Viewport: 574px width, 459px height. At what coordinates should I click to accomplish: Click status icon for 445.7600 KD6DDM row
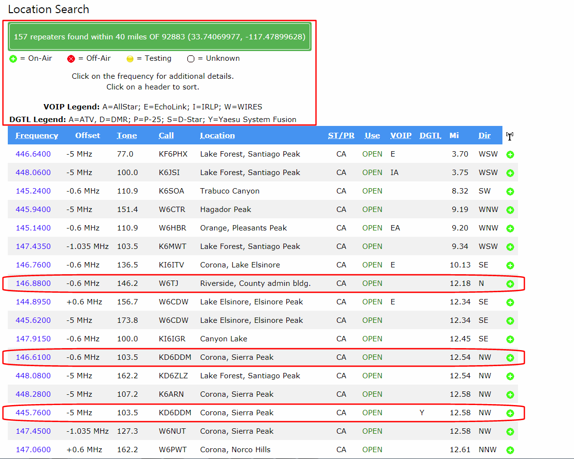[x=510, y=413]
